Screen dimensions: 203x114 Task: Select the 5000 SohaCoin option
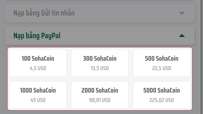coord(162,95)
